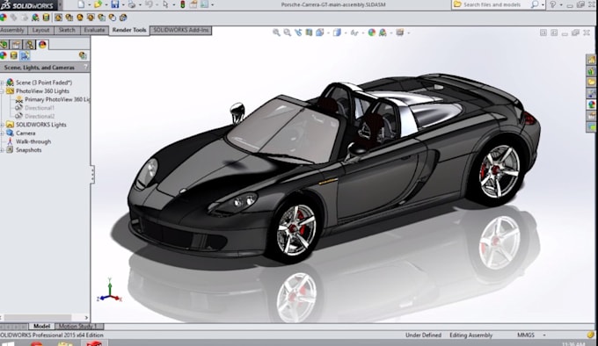The image size is (598, 346).
Task: Click the Edit Scene toolbar icon
Action: (35, 18)
